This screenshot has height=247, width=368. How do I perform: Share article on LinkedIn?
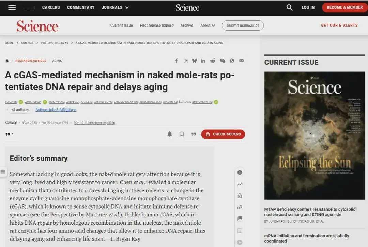(x=203, y=61)
